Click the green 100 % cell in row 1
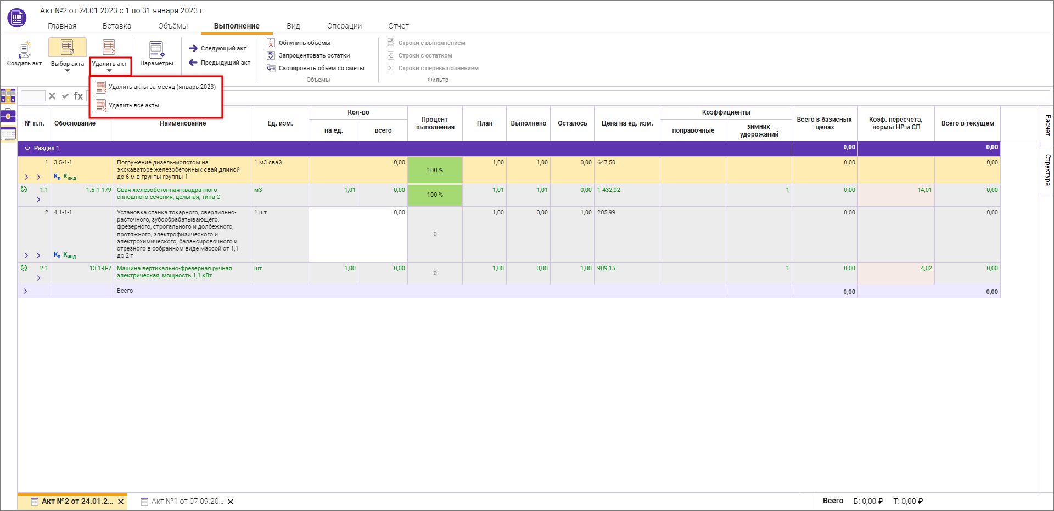1054x511 pixels. 435,170
